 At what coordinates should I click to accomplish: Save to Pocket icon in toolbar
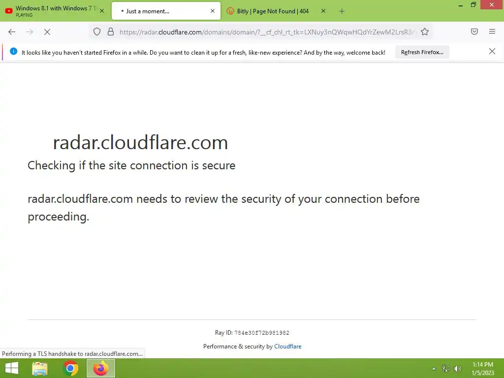point(474,31)
